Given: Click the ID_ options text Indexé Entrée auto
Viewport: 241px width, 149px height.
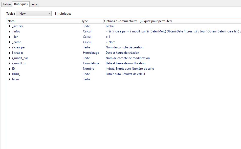Looking at the screenshot, I should click(x=129, y=69).
